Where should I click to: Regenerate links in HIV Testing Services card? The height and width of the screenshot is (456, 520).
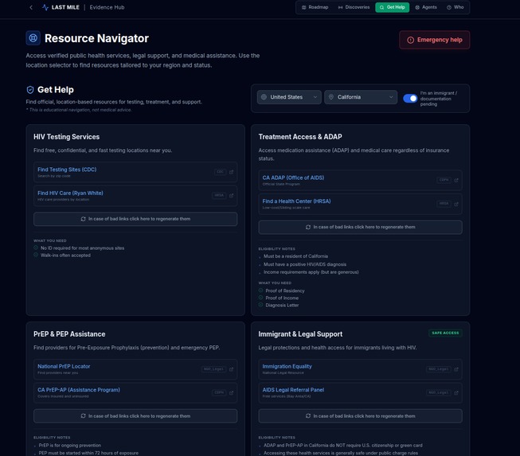(x=135, y=219)
